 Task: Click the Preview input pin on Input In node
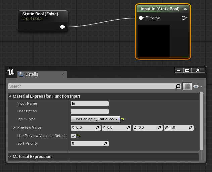[x=141, y=18]
